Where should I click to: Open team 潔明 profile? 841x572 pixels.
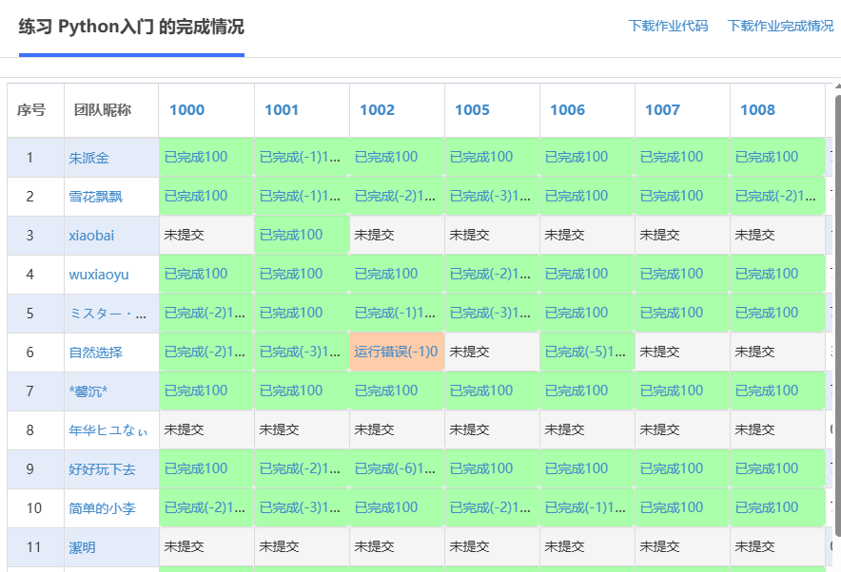(x=82, y=547)
